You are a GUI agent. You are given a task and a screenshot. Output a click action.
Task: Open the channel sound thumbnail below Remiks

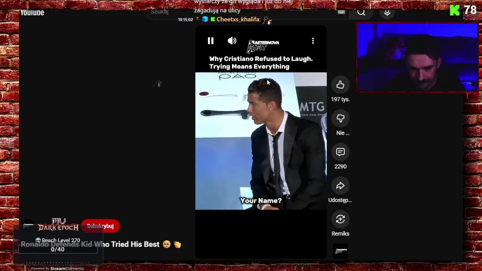[340, 251]
